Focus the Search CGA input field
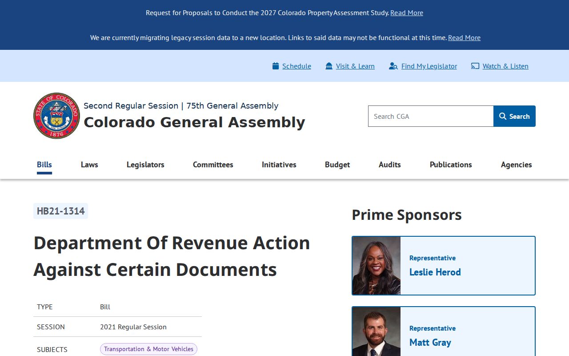Viewport: 569px width, 356px height. click(431, 116)
